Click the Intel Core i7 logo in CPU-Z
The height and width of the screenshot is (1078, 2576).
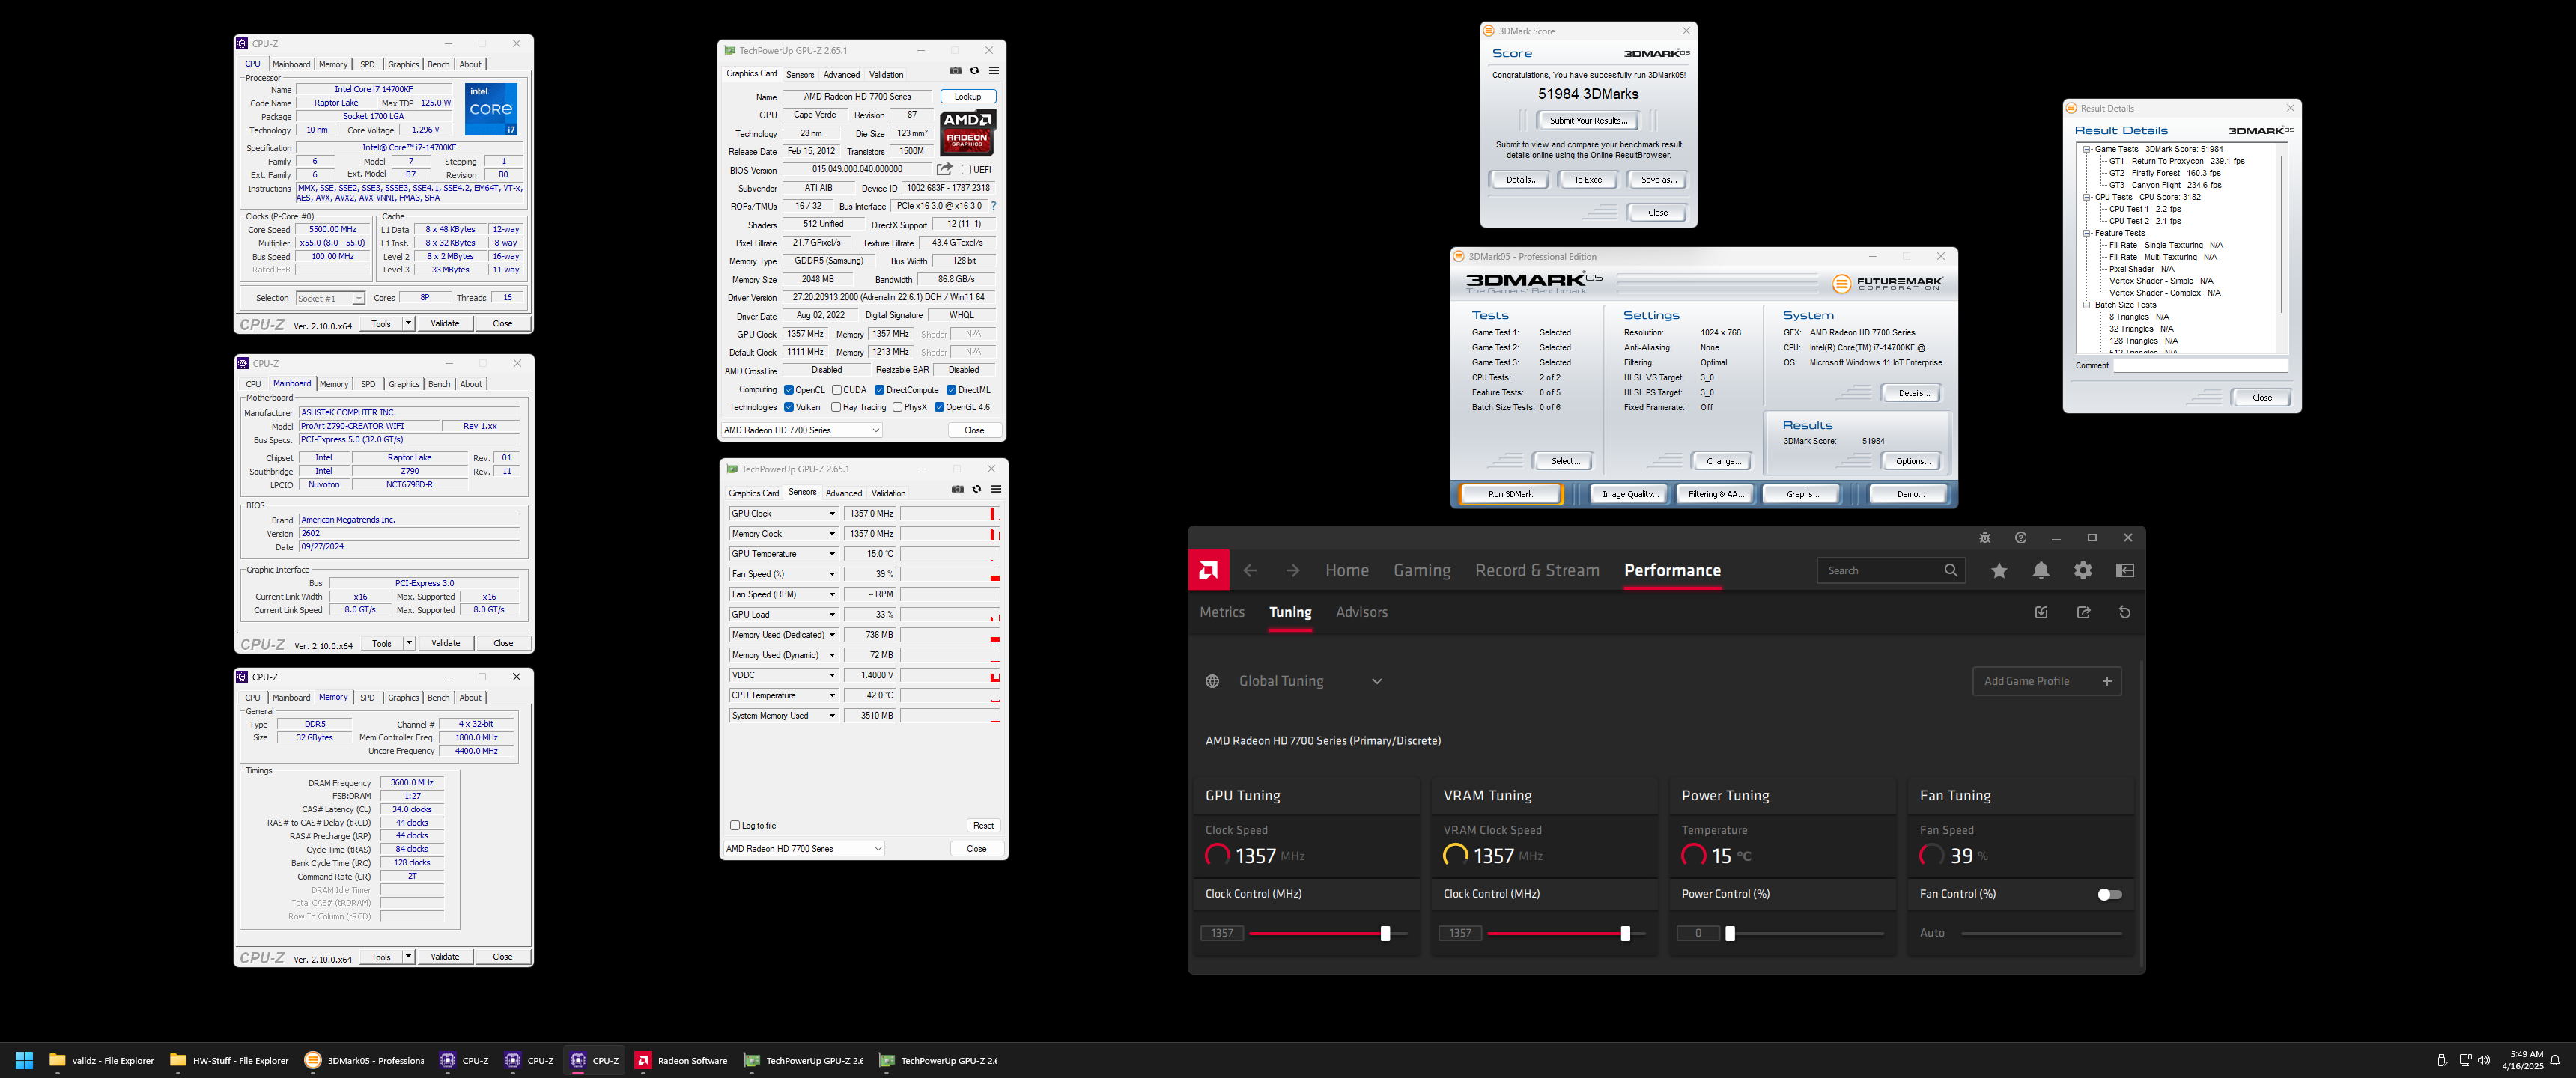coord(491,109)
